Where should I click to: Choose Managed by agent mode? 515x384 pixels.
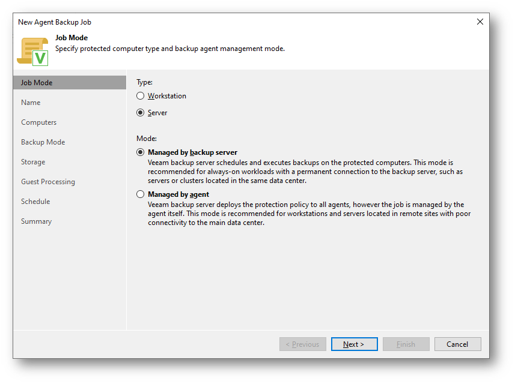pyautogui.click(x=141, y=194)
